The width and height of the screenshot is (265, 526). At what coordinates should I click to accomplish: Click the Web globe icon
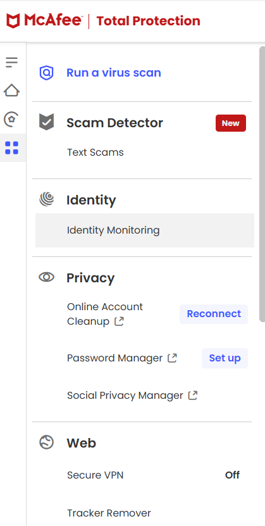pos(47,442)
